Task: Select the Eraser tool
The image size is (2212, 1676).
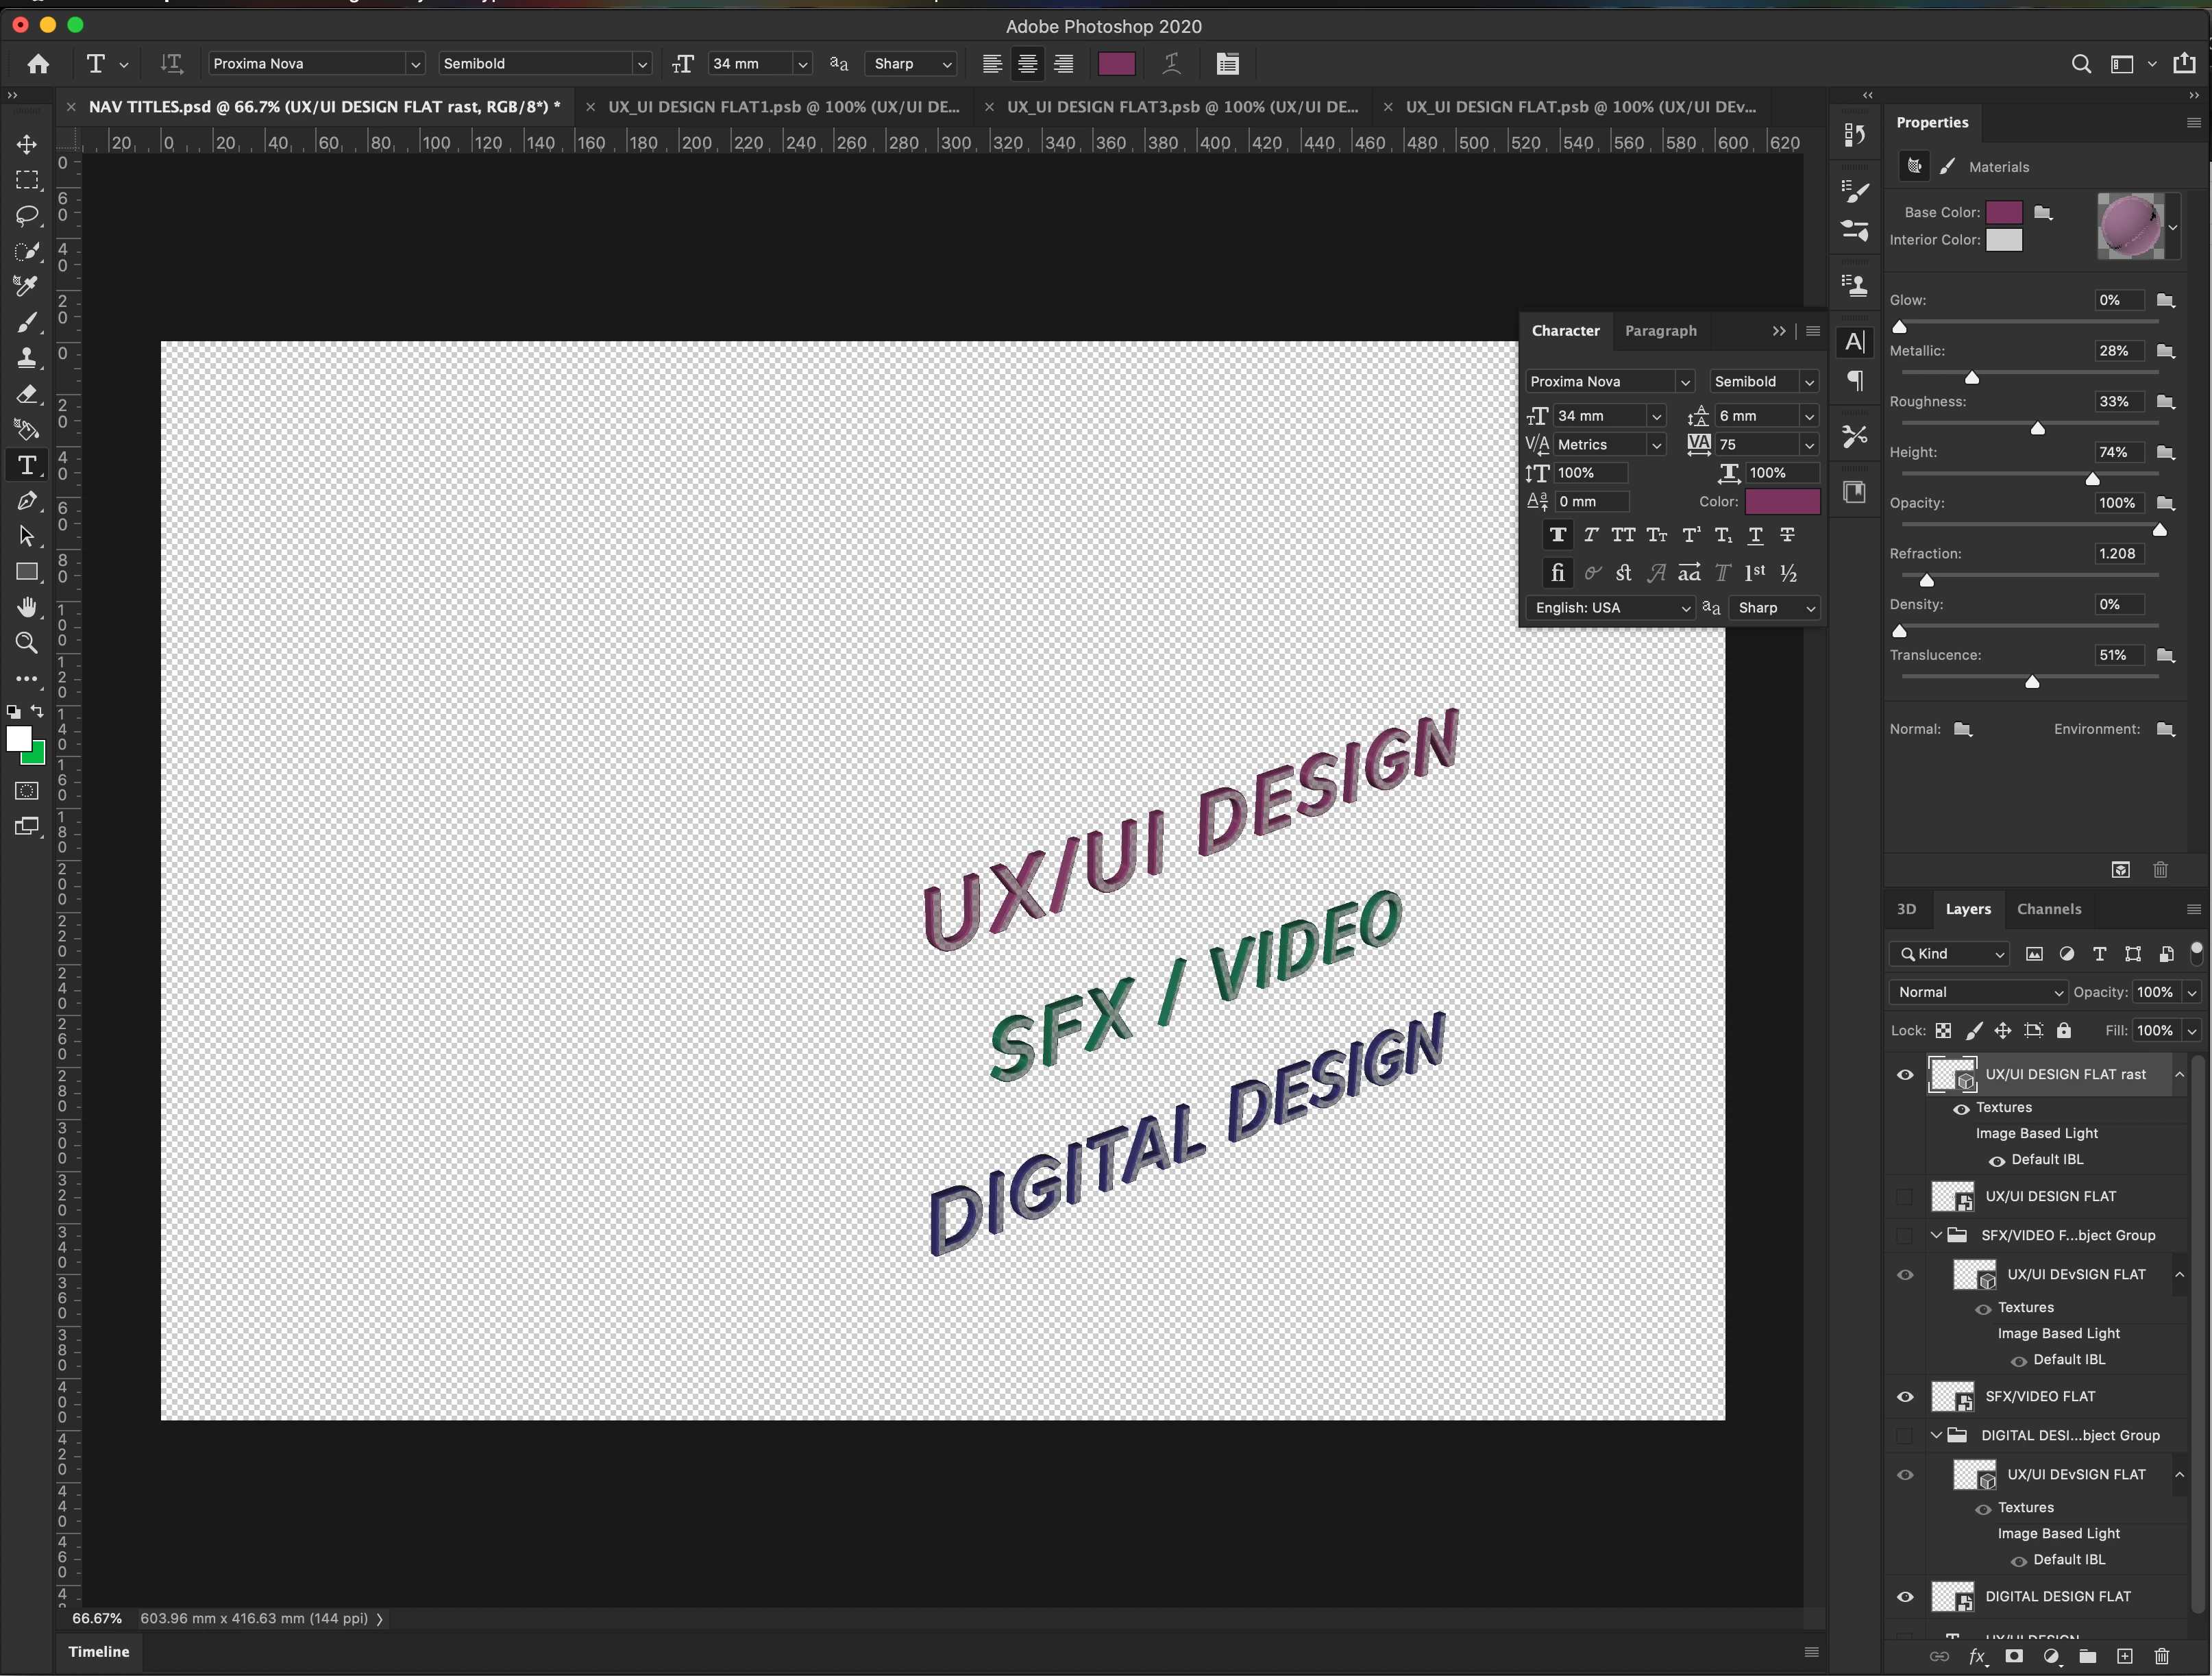Action: coord(27,394)
